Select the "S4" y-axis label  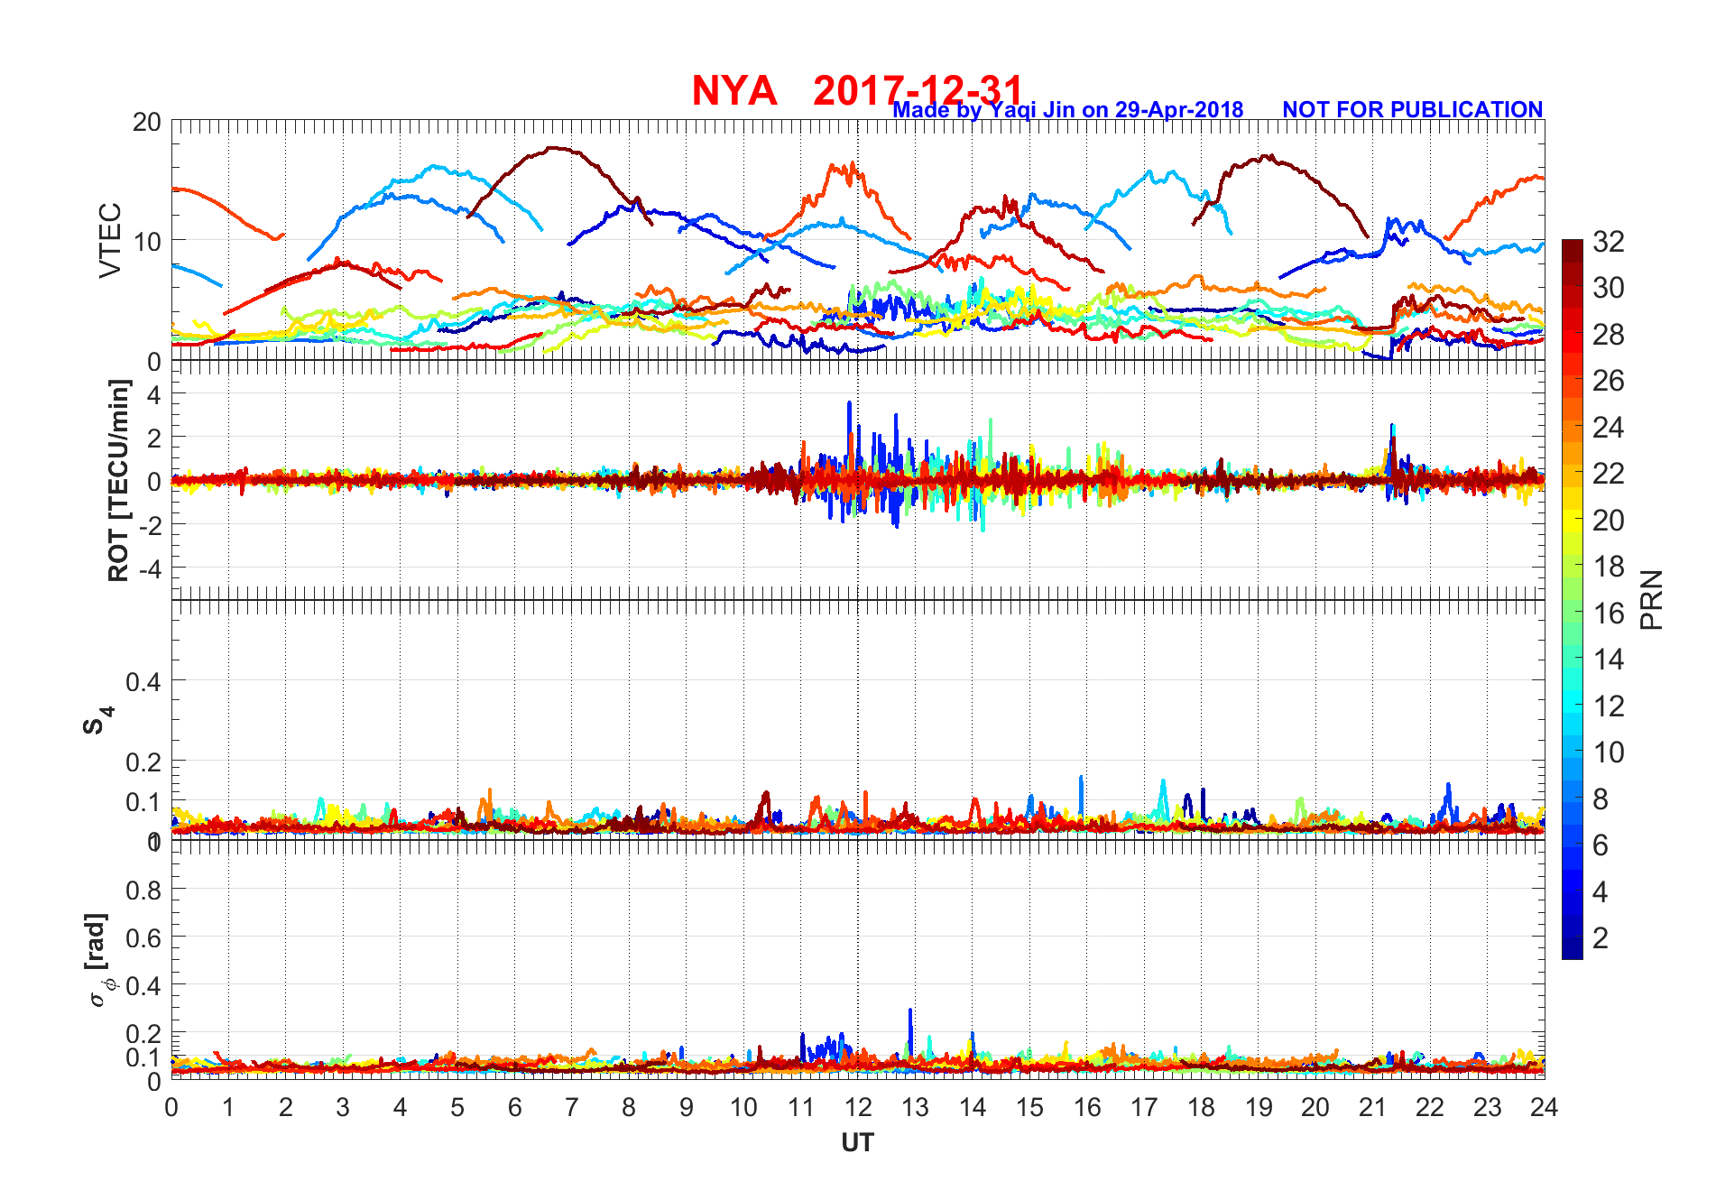tap(97, 720)
